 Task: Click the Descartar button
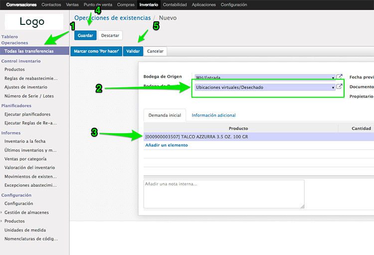pyautogui.click(x=110, y=35)
